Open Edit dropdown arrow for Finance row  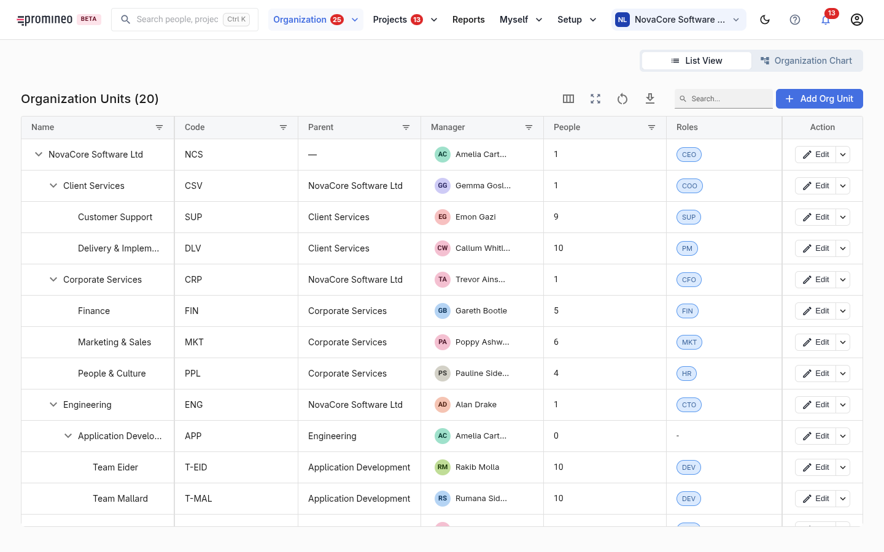(843, 311)
